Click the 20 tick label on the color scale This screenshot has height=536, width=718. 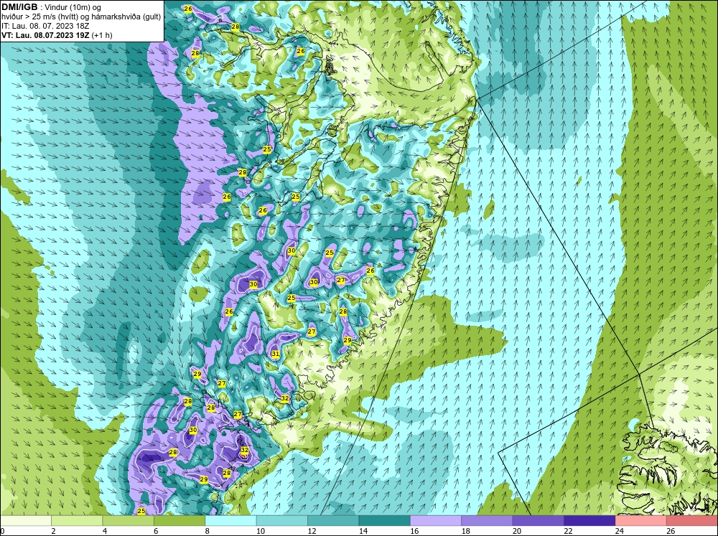pyautogui.click(x=516, y=531)
